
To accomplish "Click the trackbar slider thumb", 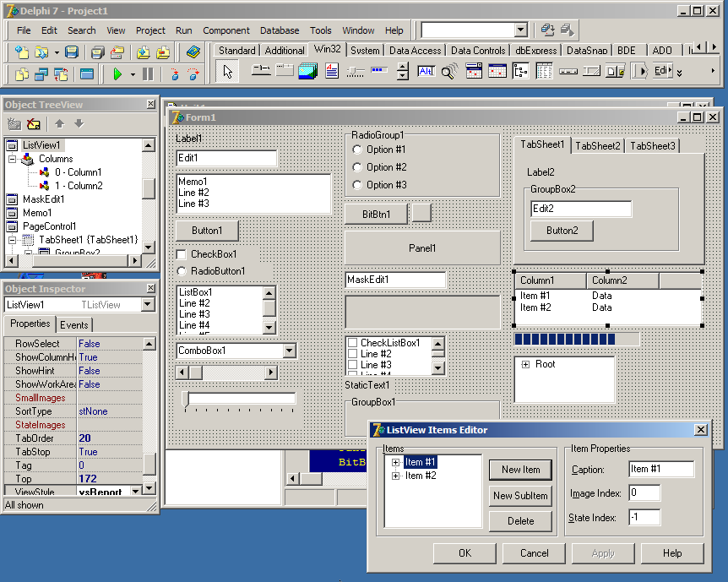I will tap(185, 400).
